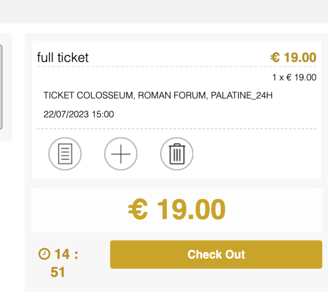Screen dimensions: 328x297
Task: Add another ticket with plus icon
Action: pos(121,154)
